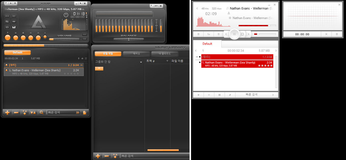Add files with orange plus in dark playlist
This screenshot has width=346, height=160.
(8, 113)
